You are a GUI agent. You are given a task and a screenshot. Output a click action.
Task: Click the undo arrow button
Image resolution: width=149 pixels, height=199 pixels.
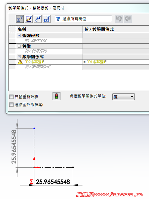pos(119,19)
